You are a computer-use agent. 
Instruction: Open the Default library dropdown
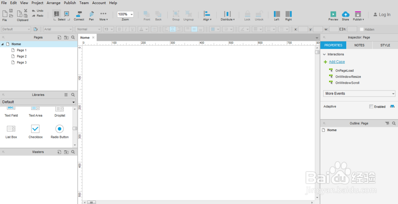[39, 102]
